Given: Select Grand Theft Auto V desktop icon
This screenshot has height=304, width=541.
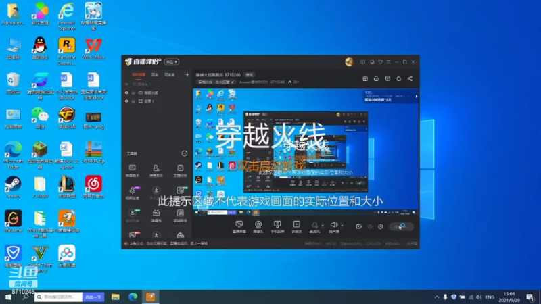Looking at the screenshot, I should click(x=40, y=259).
